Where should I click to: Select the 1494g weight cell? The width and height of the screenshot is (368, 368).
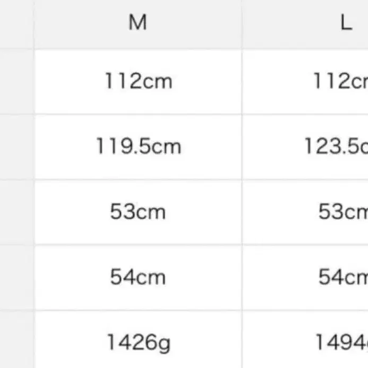(x=341, y=343)
